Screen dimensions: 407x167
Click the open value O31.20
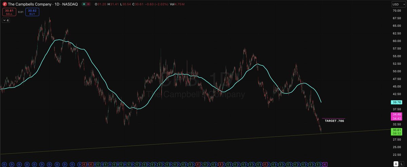(x=100, y=4)
